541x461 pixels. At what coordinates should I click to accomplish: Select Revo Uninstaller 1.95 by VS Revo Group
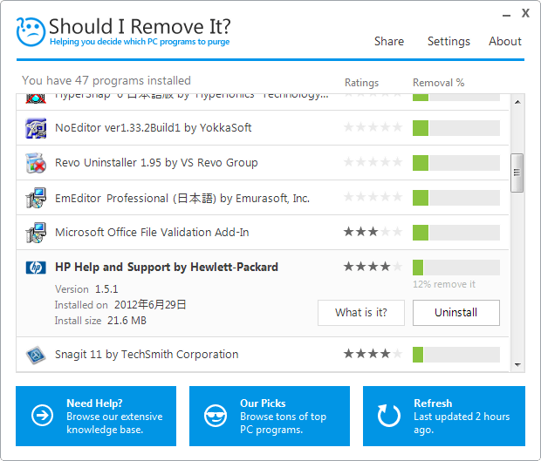[x=263, y=163]
